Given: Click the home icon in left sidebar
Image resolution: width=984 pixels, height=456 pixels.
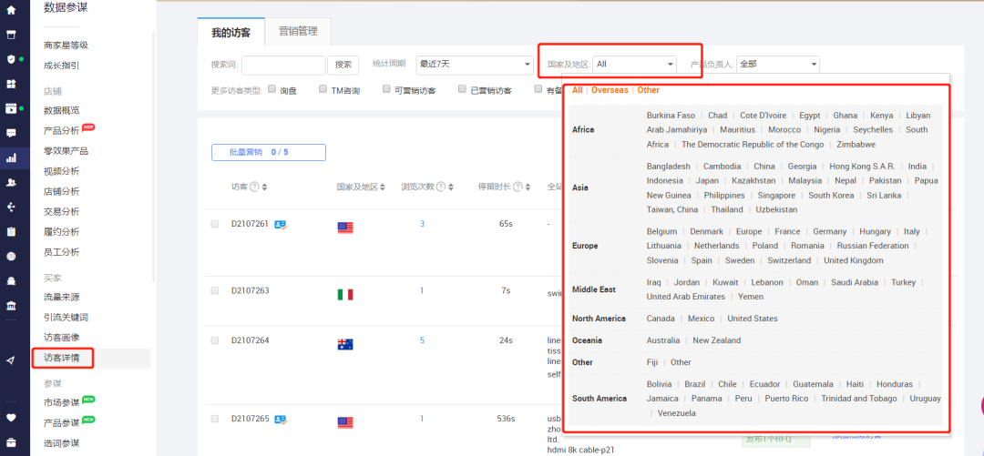Looking at the screenshot, I should tap(11, 10).
